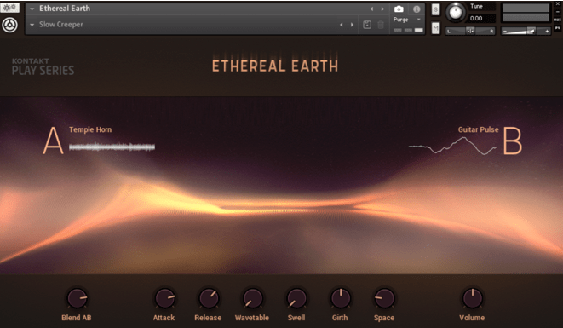The width and height of the screenshot is (563, 328).
Task: Open the Purge dropdown menu
Action: [407, 20]
